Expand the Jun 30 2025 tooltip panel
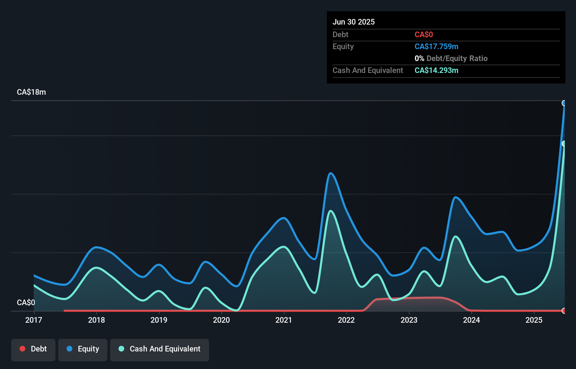The width and height of the screenshot is (576, 369). 354,21
